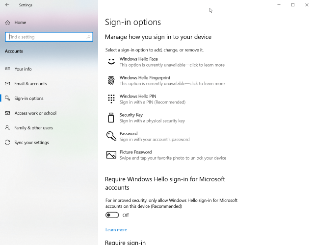Image resolution: width=314 pixels, height=245 pixels.
Task: Close the Settings window
Action: tap(307, 5)
